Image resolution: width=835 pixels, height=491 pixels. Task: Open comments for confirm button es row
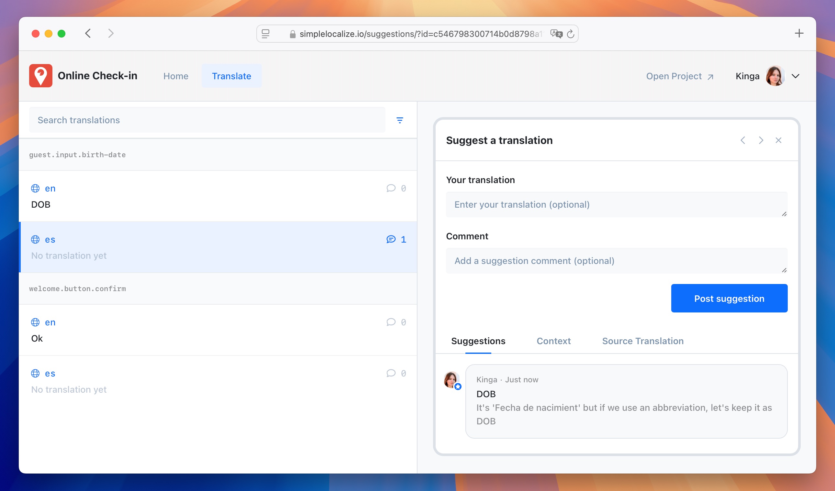391,374
